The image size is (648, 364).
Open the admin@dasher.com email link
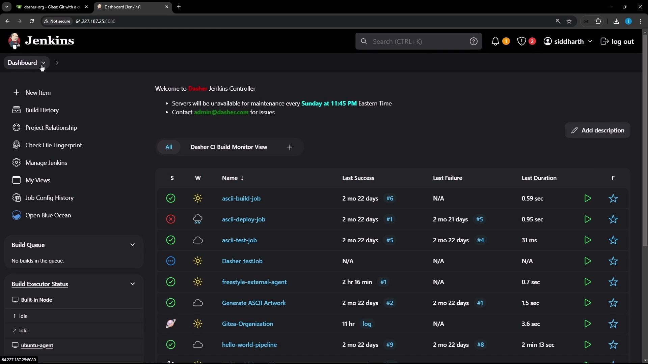pos(221,112)
